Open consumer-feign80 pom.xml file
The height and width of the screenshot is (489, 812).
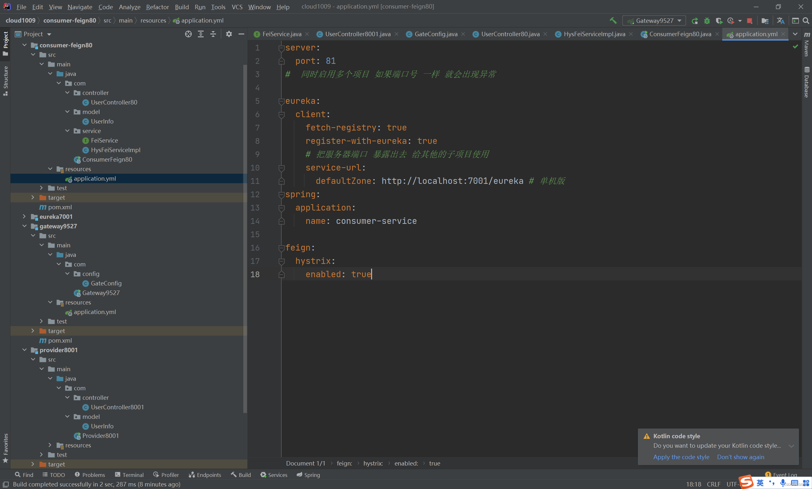pos(60,207)
